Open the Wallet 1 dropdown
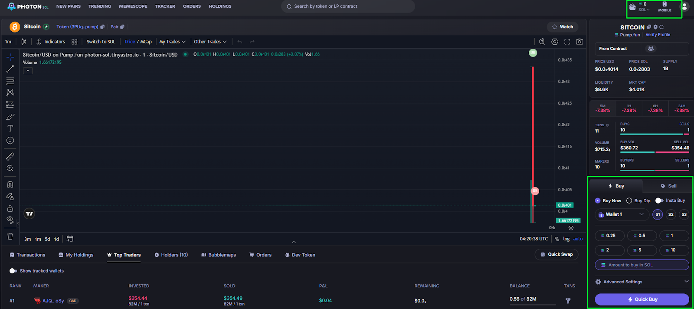Viewport: 694px width, 309px height. coord(622,214)
